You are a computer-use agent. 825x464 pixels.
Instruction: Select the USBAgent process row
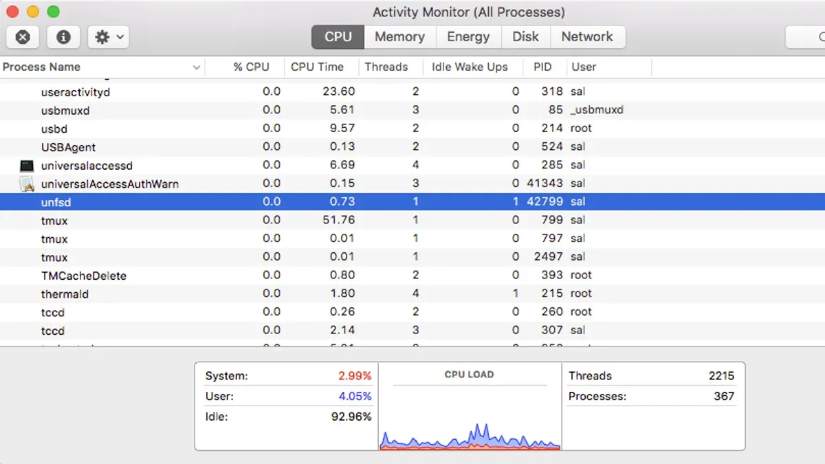412,147
